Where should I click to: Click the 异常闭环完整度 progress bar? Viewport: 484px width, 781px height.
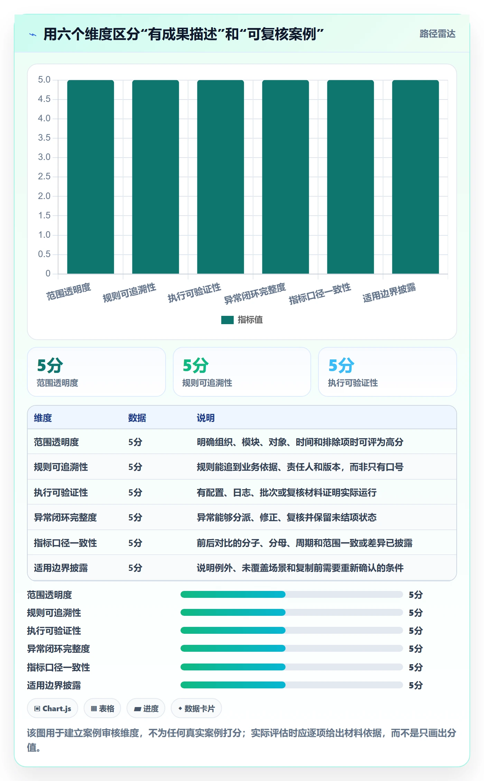[292, 648]
